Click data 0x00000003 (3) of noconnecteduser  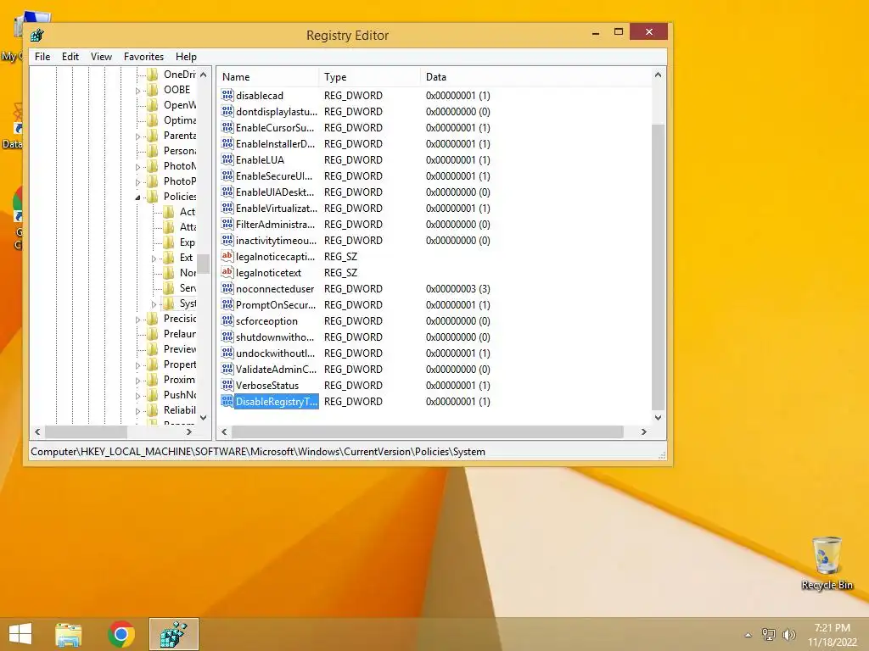coord(457,288)
